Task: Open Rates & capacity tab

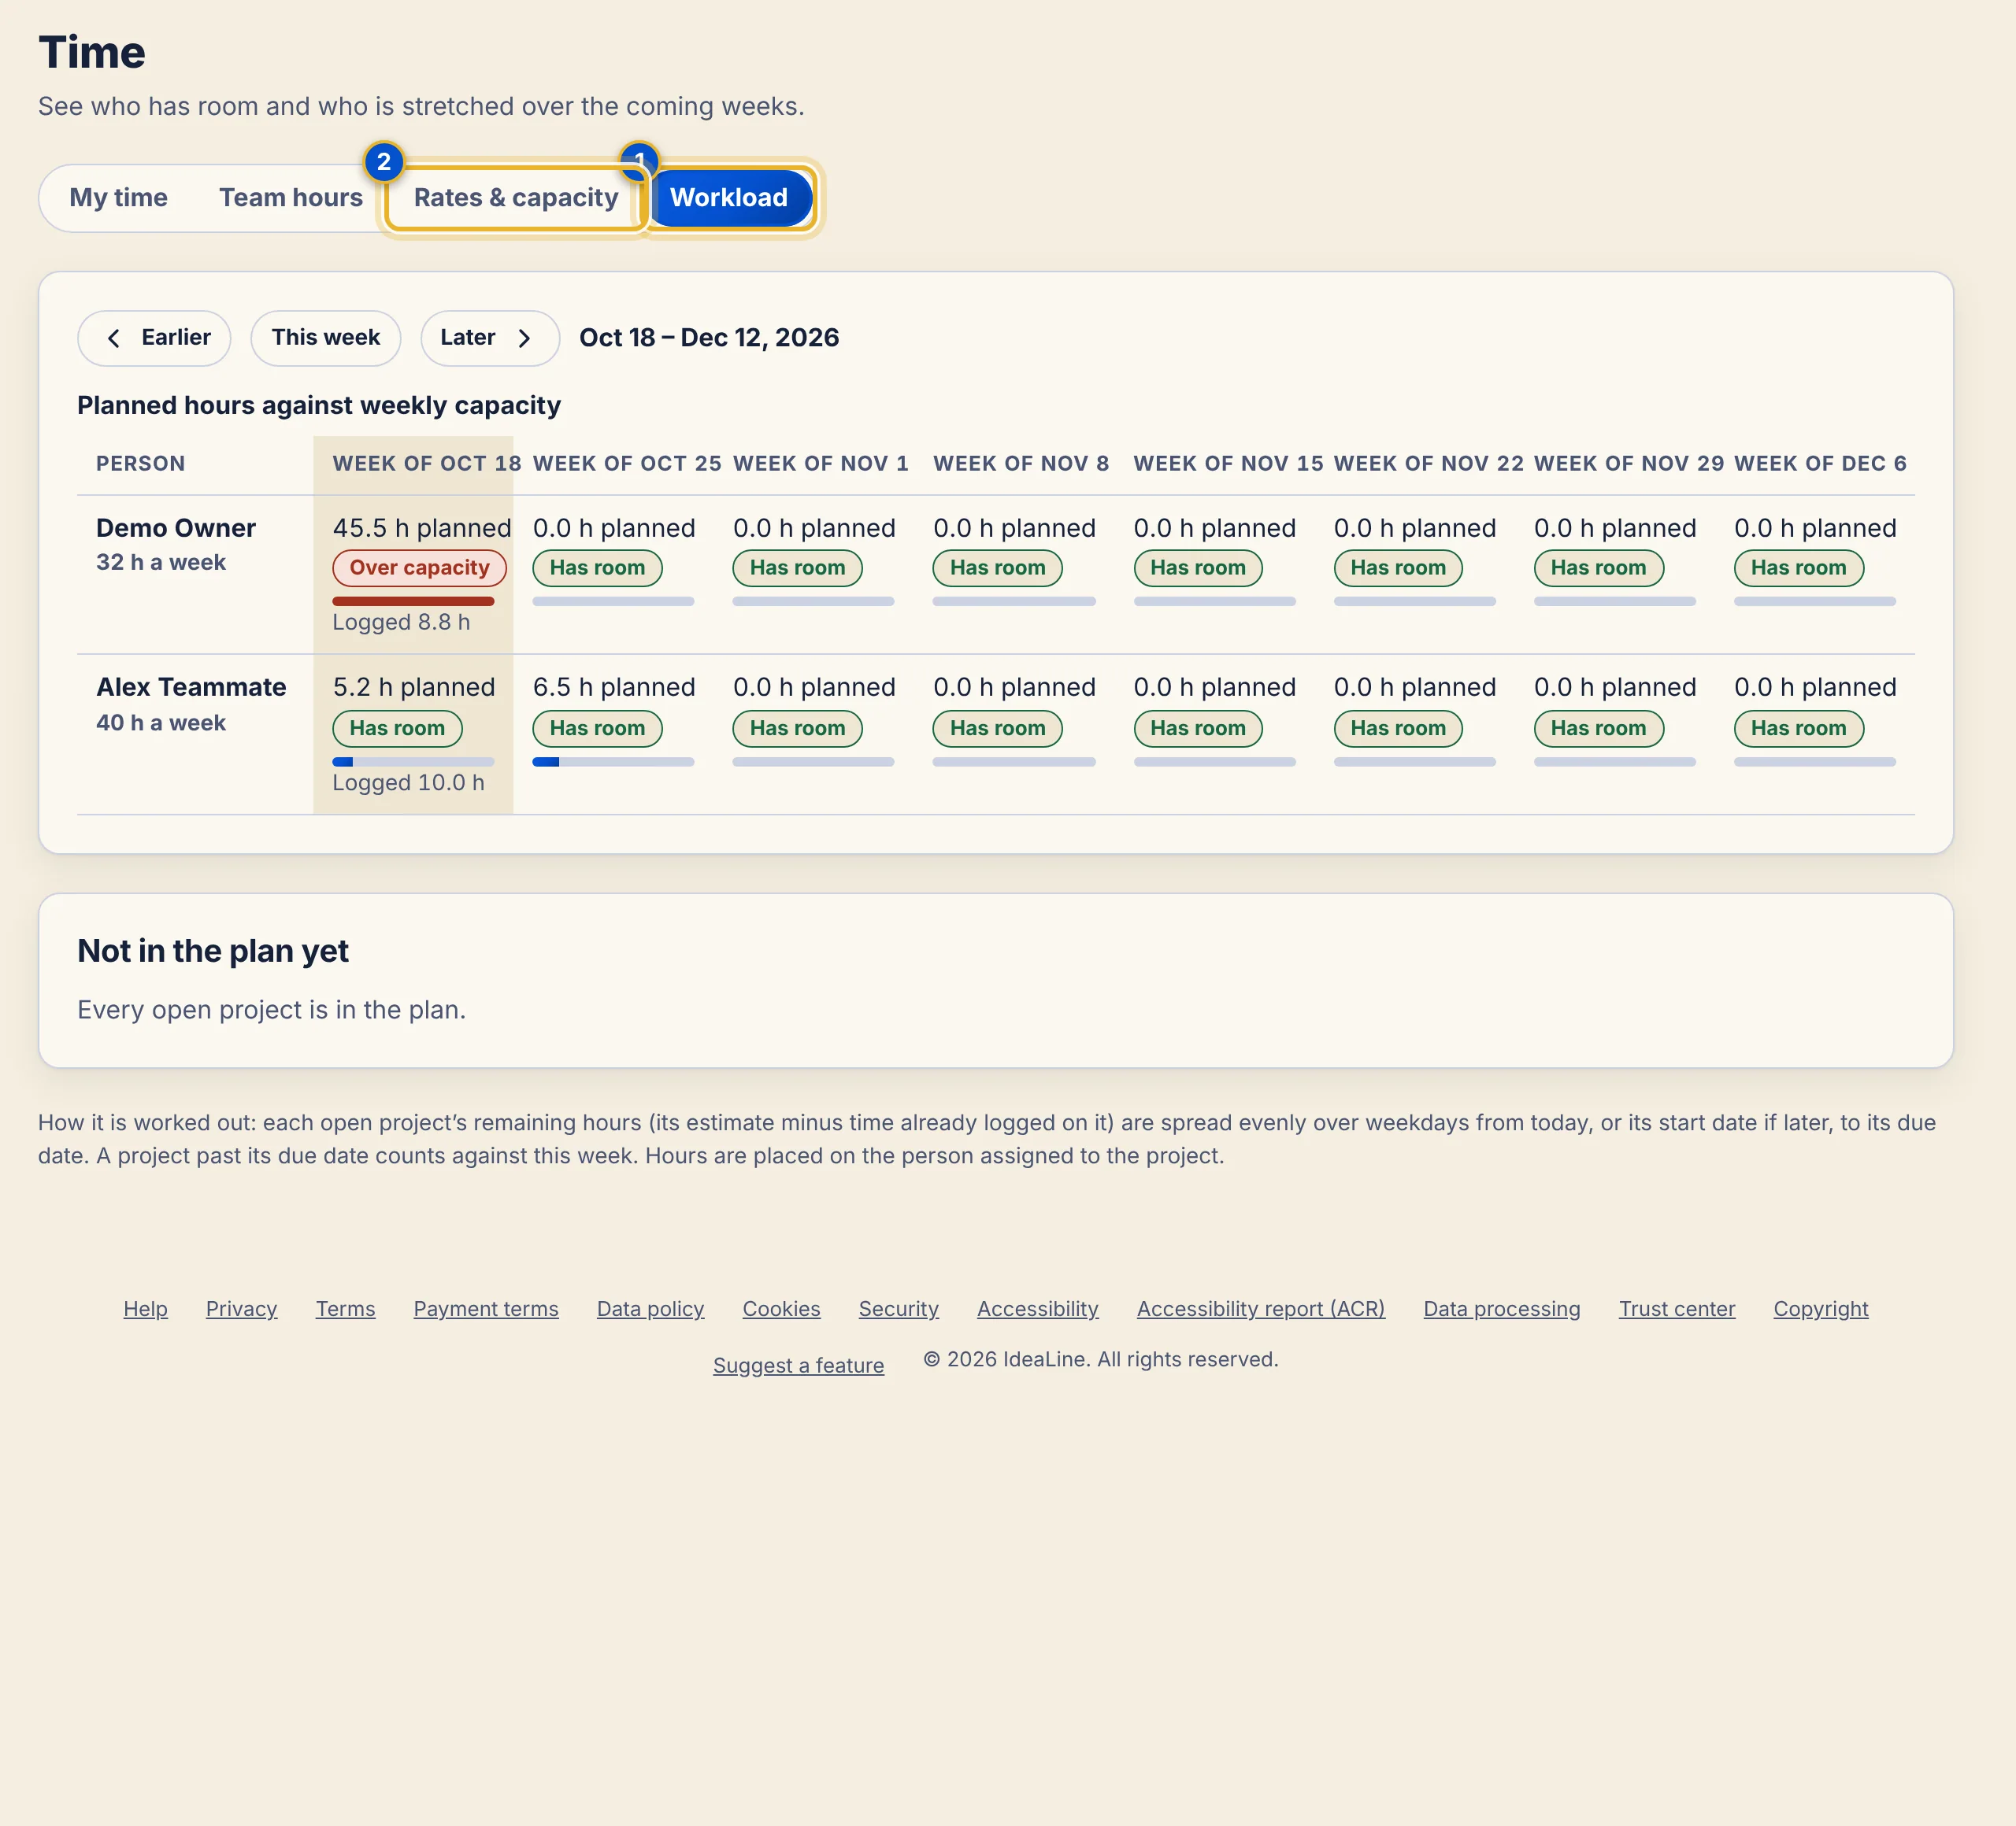Action: tap(516, 198)
